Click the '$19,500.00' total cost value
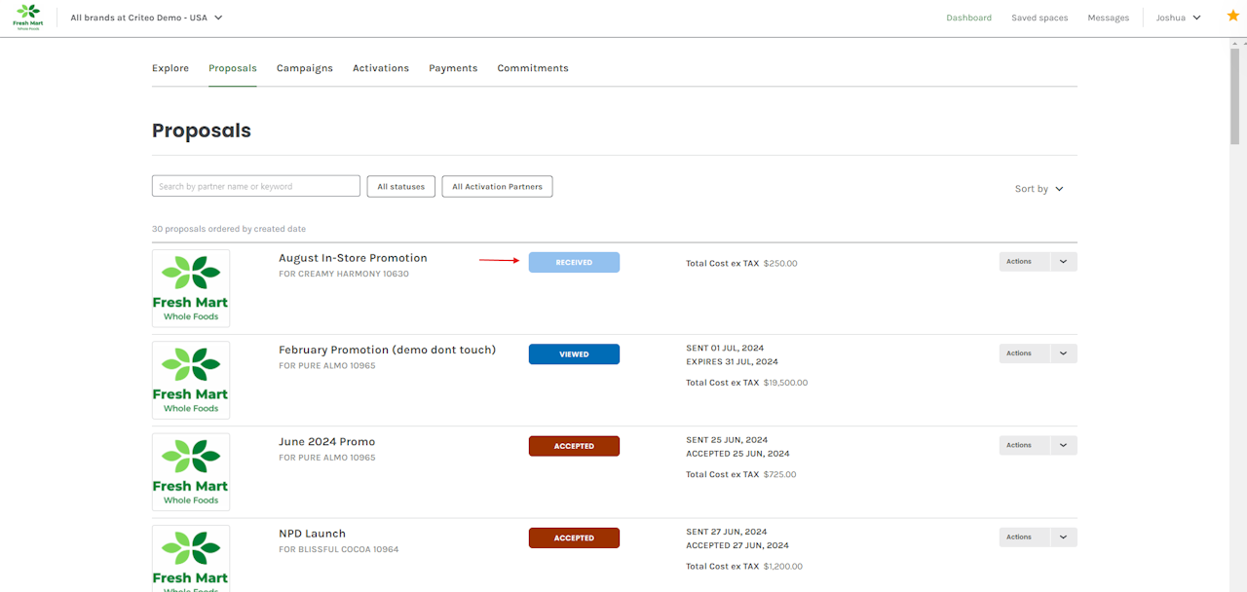Image resolution: width=1247 pixels, height=592 pixels. pyautogui.click(x=785, y=383)
